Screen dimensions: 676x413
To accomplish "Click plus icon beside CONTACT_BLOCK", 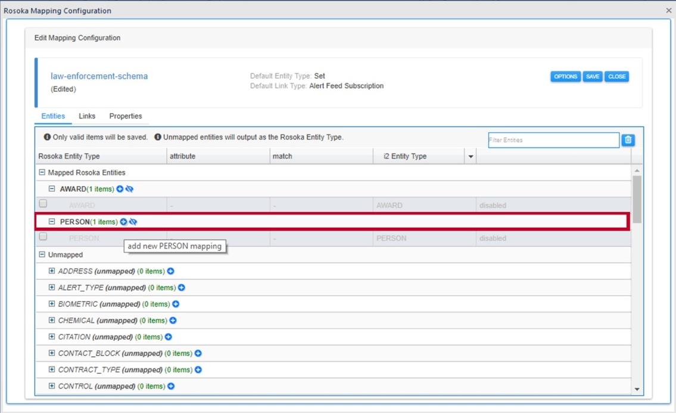I will point(198,353).
